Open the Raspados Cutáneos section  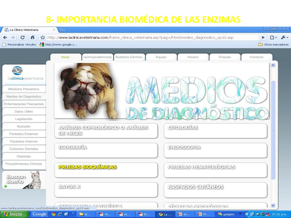pyautogui.click(x=215, y=190)
